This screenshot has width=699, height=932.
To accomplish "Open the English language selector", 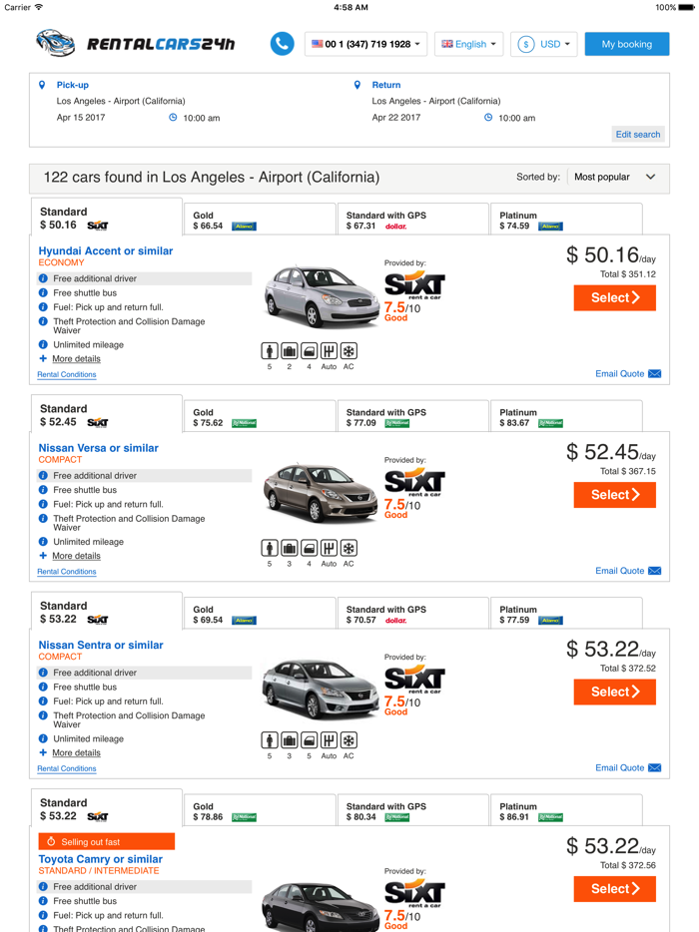I will (468, 44).
